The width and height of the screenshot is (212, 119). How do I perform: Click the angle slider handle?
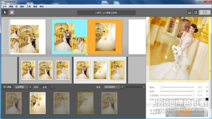point(171,91)
